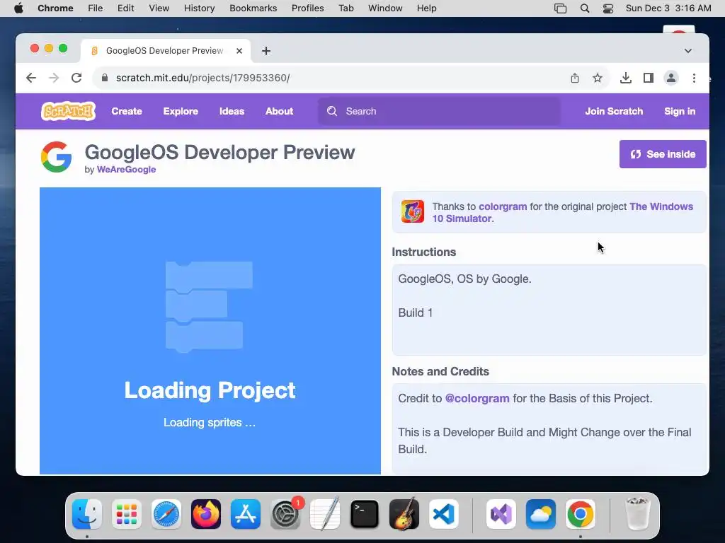Viewport: 725px width, 543px height.
Task: Click the Scratch search magnifier icon
Action: pos(332,111)
